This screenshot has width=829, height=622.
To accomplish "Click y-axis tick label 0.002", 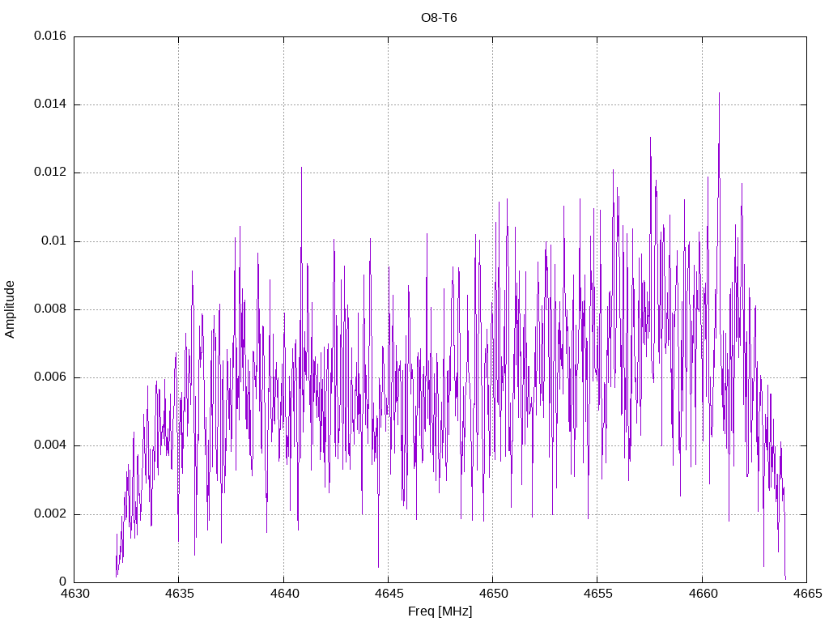I will [x=50, y=514].
